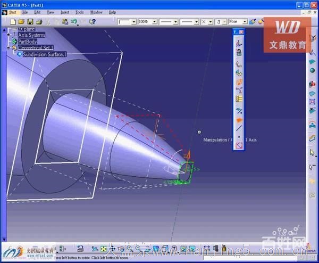The width and height of the screenshot is (319, 263).
Task: Open the Insert menu
Action: (x=64, y=12)
